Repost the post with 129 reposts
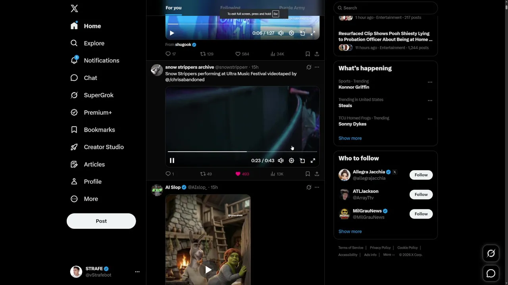This screenshot has width=508, height=285. (206, 54)
